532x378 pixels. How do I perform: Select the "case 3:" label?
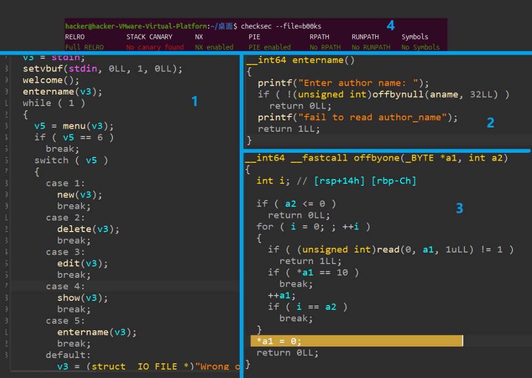65,252
